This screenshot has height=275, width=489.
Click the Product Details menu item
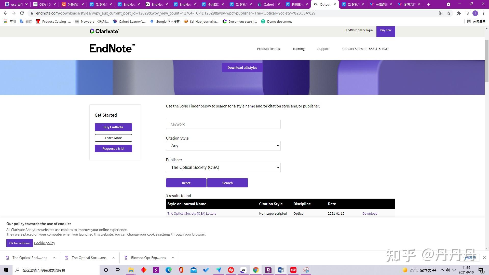coord(268,49)
